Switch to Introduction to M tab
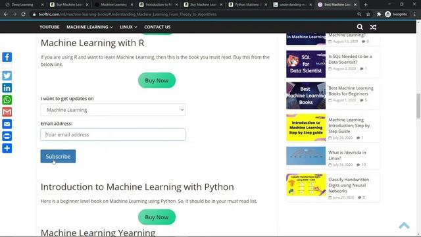421x237 pixels. pyautogui.click(x=159, y=5)
